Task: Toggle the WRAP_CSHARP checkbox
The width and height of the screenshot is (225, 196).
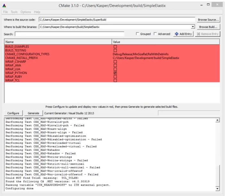Action: point(115,62)
